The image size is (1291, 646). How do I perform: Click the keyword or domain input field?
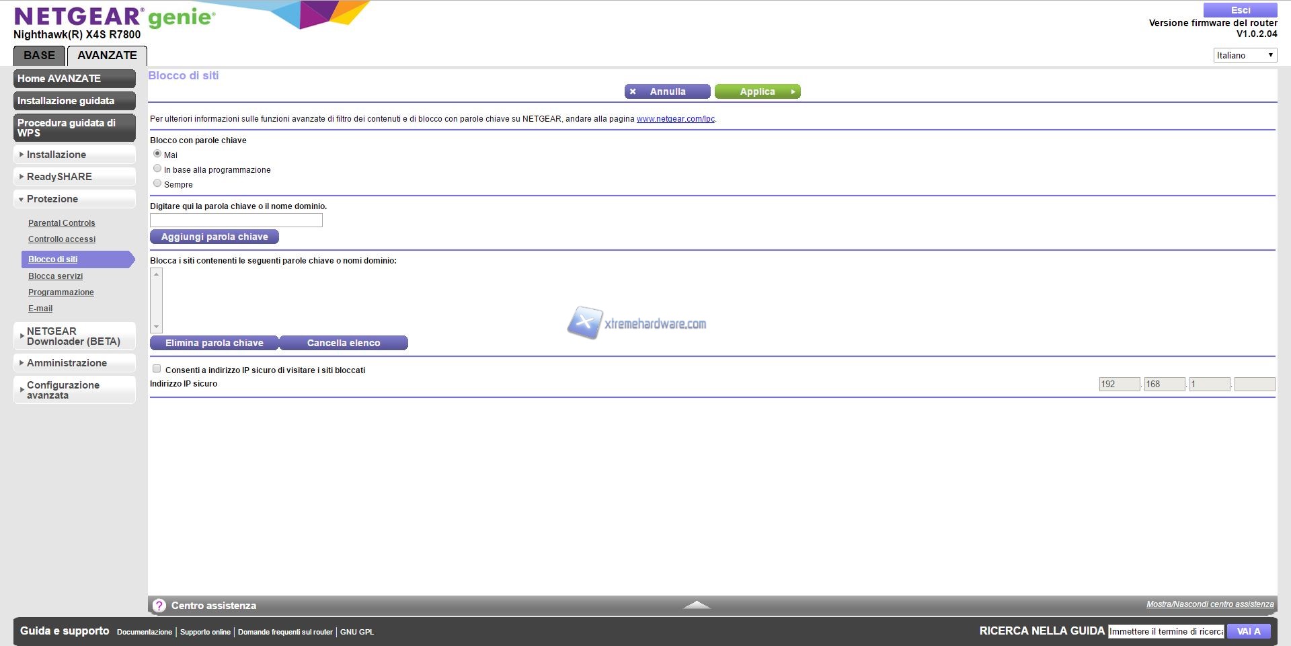[x=236, y=220]
